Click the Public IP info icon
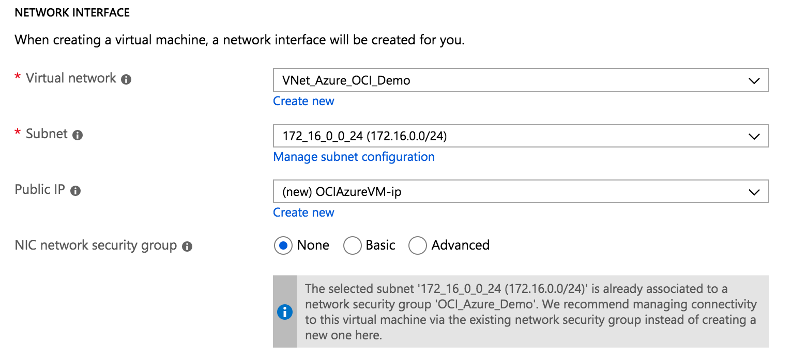 tap(75, 191)
